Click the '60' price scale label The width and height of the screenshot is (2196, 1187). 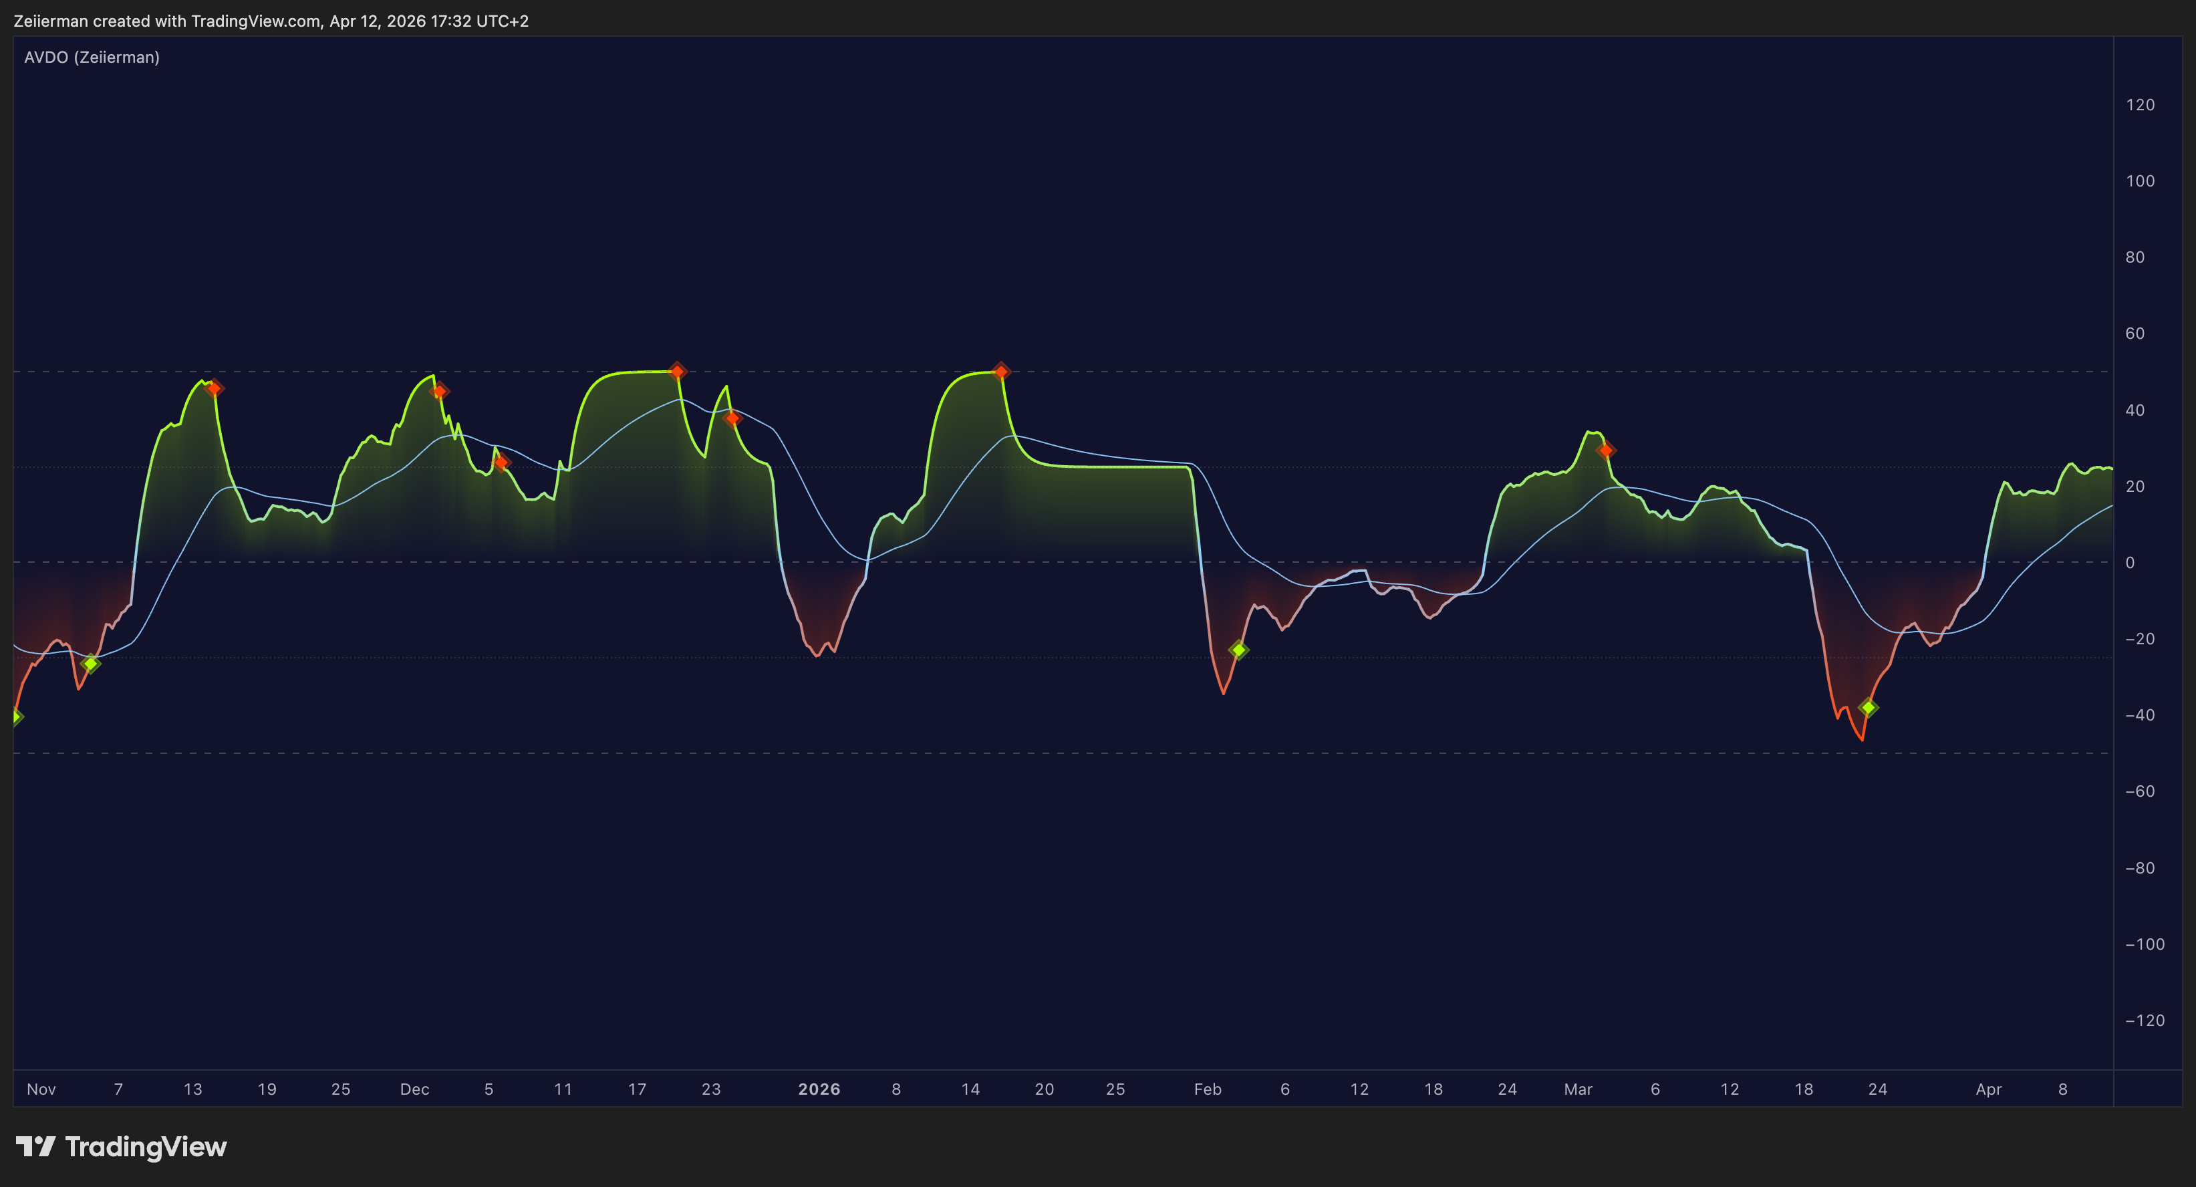pos(2135,334)
